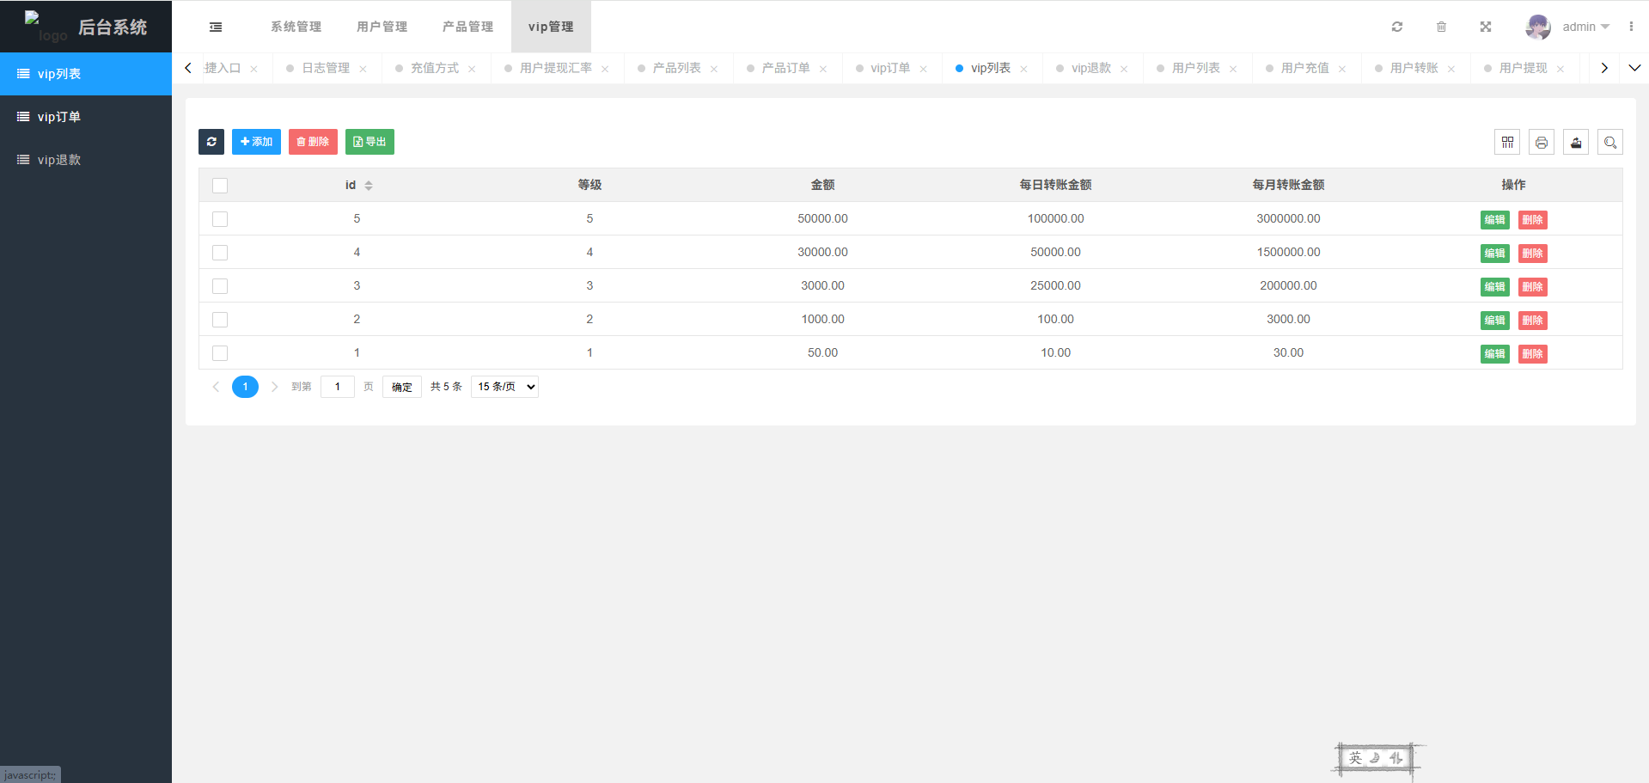Expand the admin user dropdown
The width and height of the screenshot is (1649, 783).
click(x=1585, y=27)
